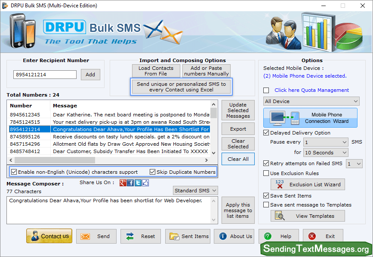Viewport: 373px width, 257px height.
Task: Click Clear Selected button
Action: [x=238, y=144]
